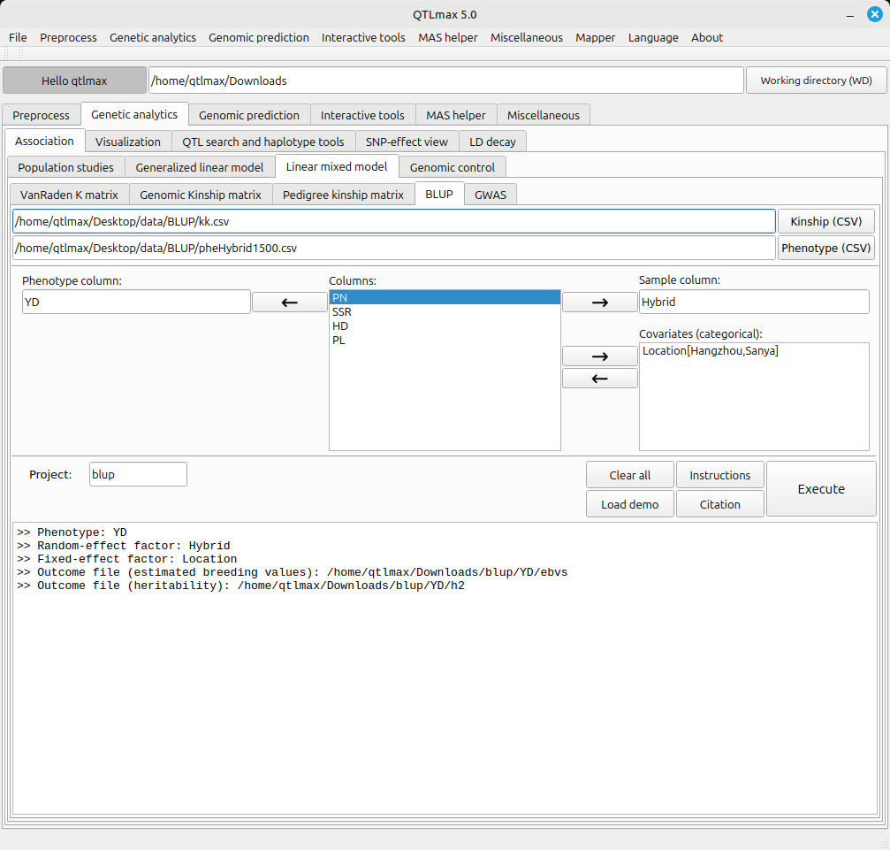Click right arrow beside Sample column field
This screenshot has width=890, height=850.
pos(599,302)
